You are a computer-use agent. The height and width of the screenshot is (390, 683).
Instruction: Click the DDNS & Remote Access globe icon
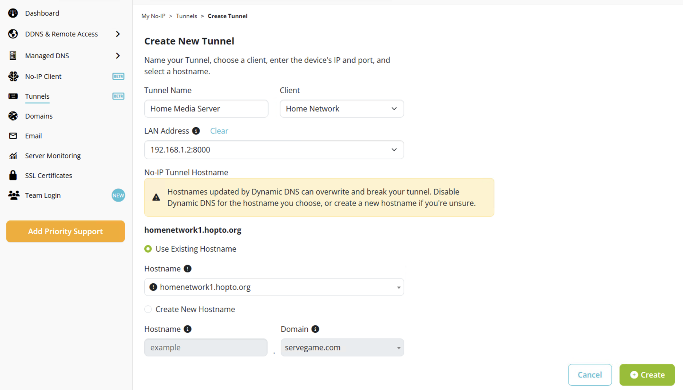point(13,34)
